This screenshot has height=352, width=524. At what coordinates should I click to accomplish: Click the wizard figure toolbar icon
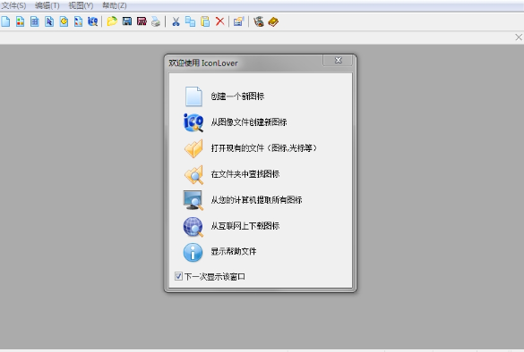(x=259, y=21)
